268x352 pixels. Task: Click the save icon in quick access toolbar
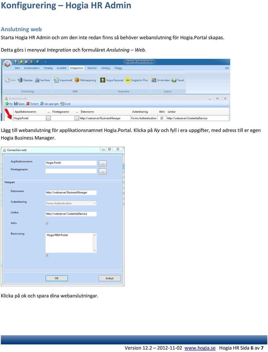[16, 62]
